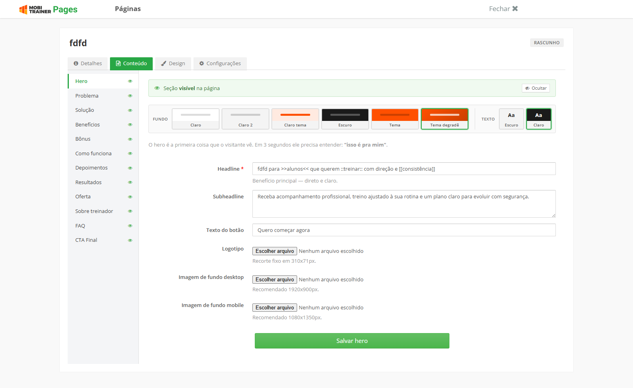The height and width of the screenshot is (388, 633).
Task: Toggle visibility eye for Como funciona section
Action: (x=130, y=154)
